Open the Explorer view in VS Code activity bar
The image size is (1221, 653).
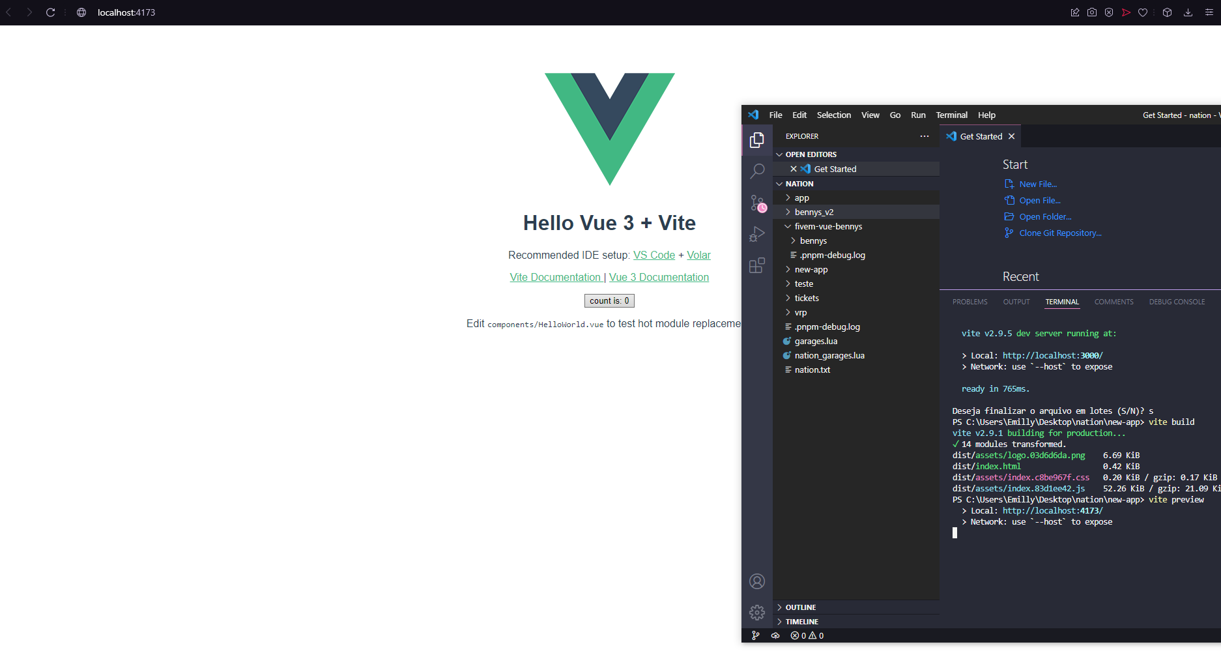(x=757, y=140)
